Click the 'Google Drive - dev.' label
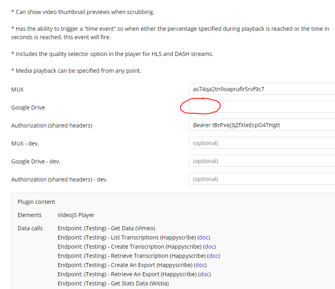The image size is (335, 289). pyautogui.click(x=36, y=161)
